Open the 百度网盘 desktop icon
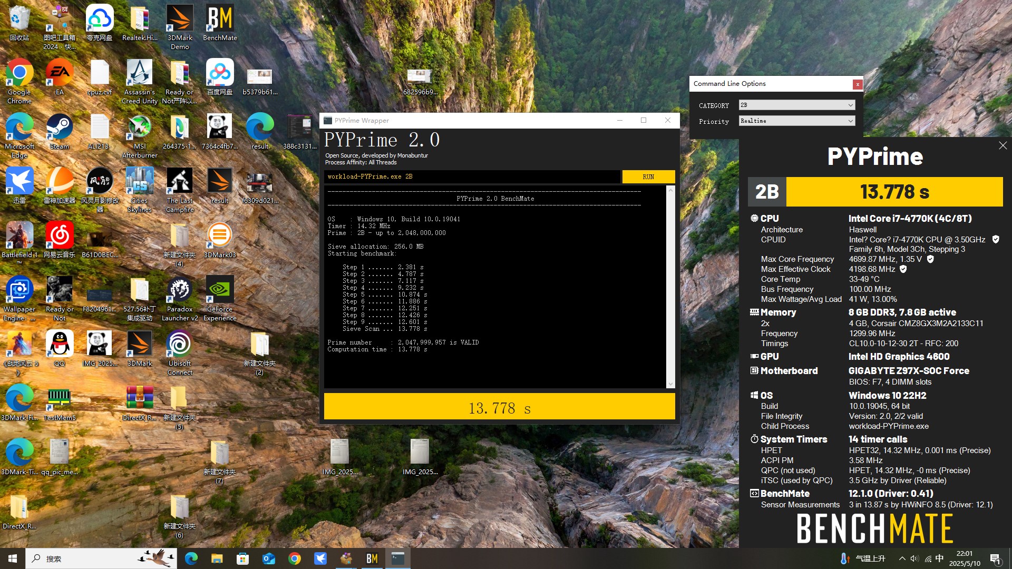The width and height of the screenshot is (1012, 569). coord(220,77)
